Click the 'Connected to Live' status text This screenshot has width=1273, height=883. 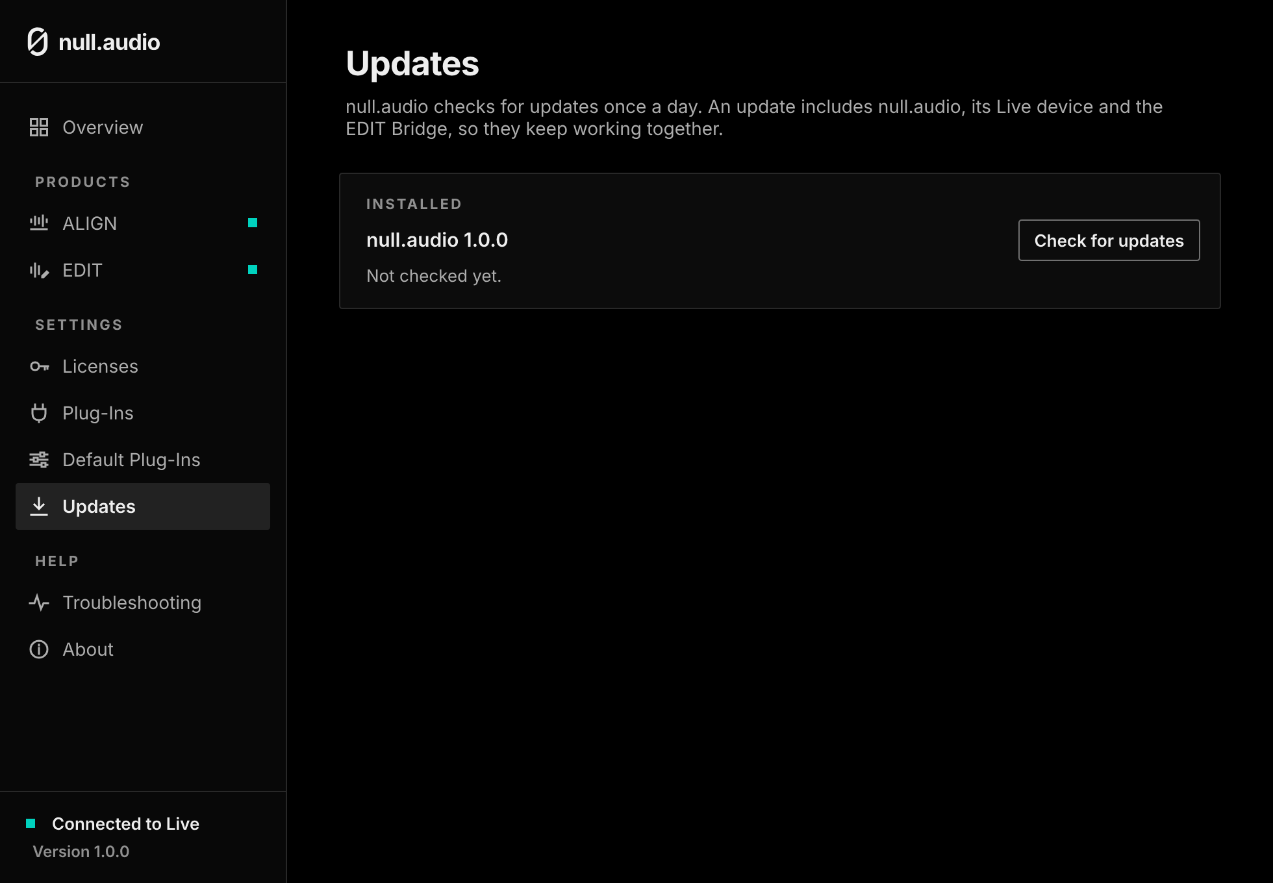(125, 823)
